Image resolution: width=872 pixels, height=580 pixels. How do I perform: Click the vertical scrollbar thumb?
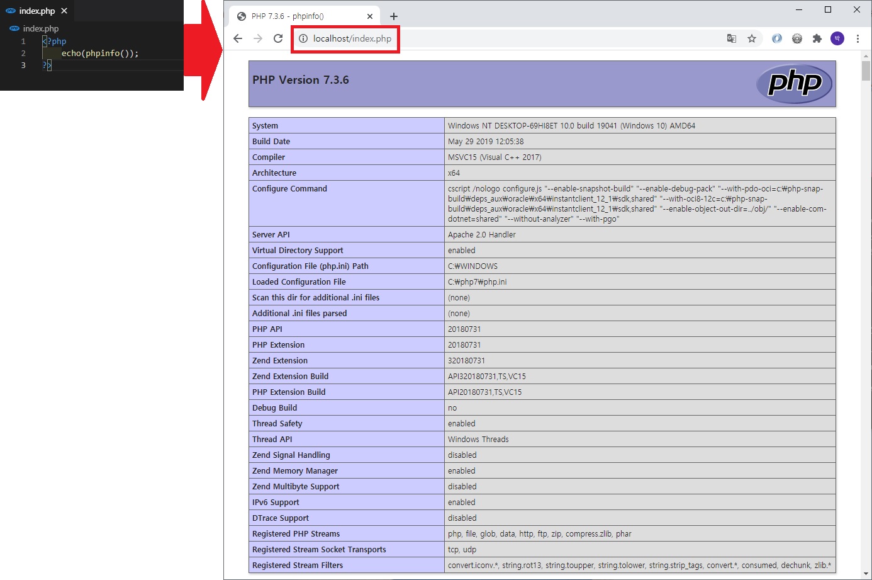tap(866, 71)
